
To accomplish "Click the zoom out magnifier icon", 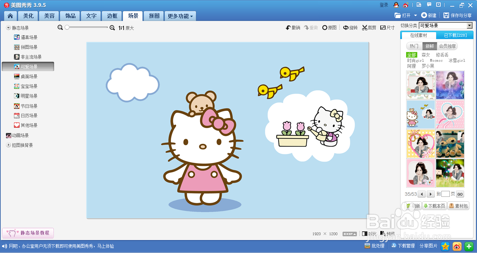I will tap(60, 28).
